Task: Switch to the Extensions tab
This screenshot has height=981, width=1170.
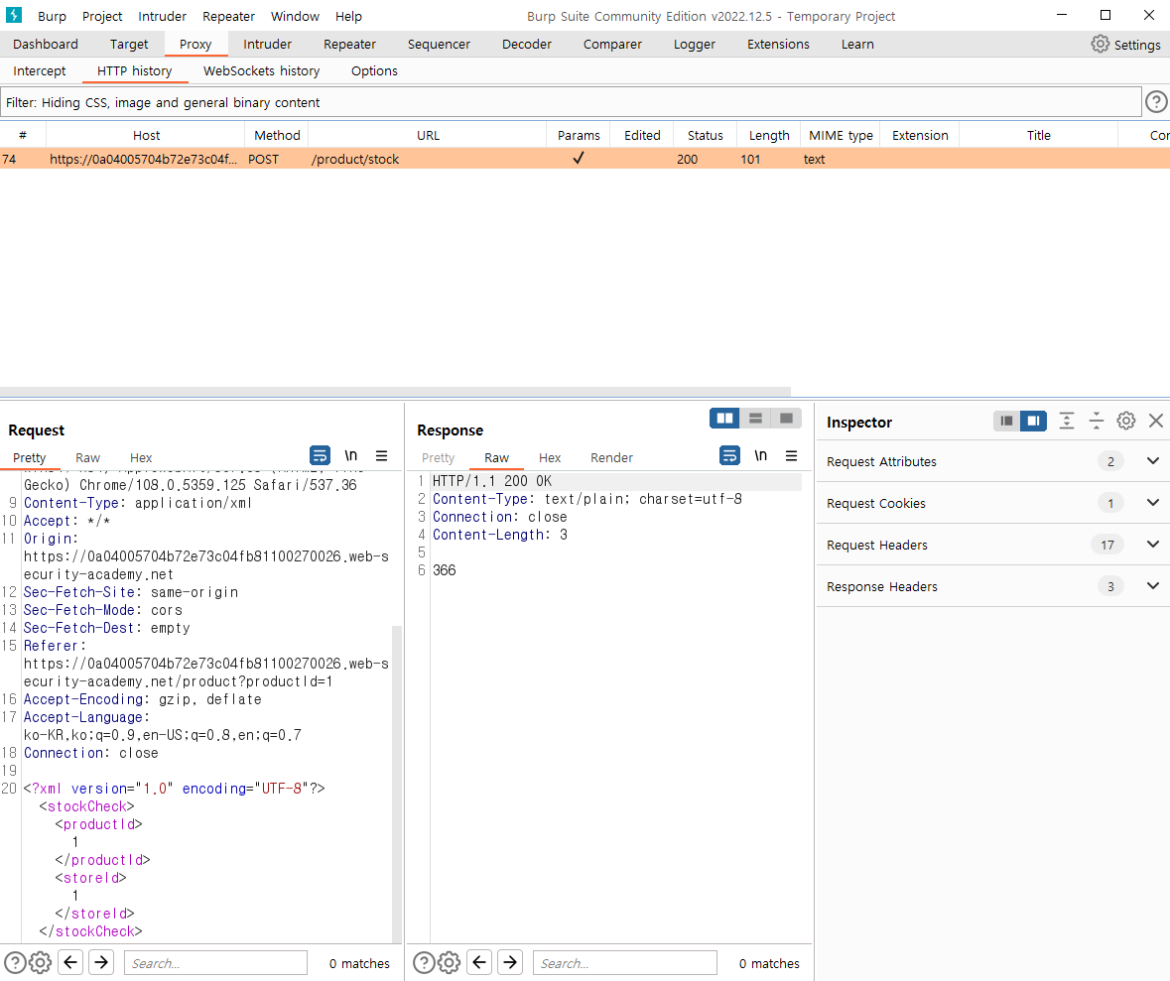Action: click(x=778, y=44)
